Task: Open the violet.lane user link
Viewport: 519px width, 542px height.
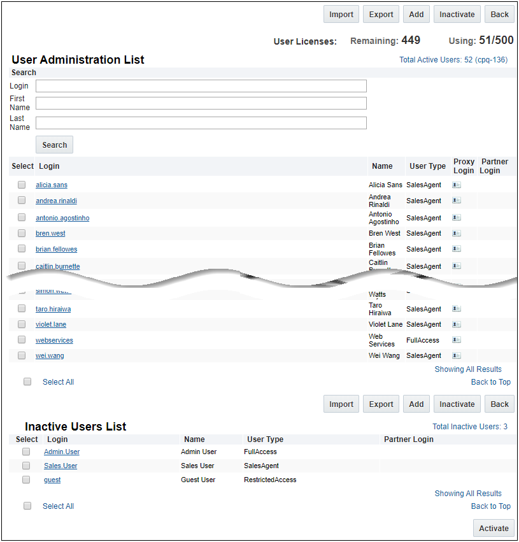Action: [x=51, y=324]
